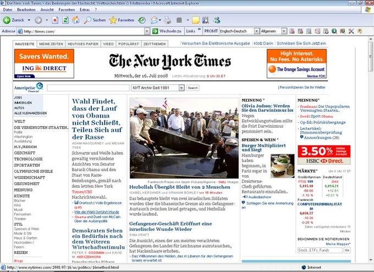This screenshot has width=374, height=272.
Task: Click the Home house icon
Action: pos(76,20)
